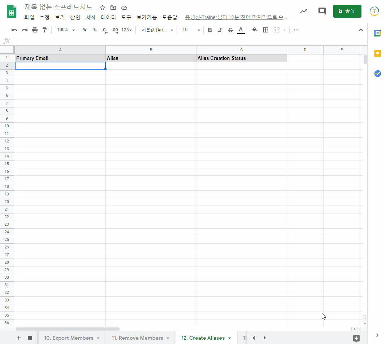Open Google Calendar side panel
This screenshot has height=344, width=386.
[377, 33]
